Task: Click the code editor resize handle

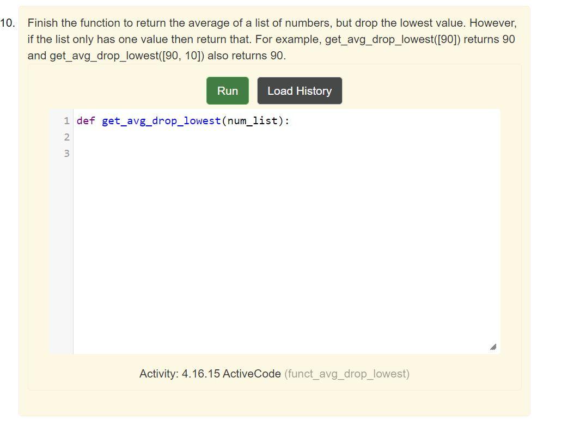Action: pyautogui.click(x=493, y=346)
